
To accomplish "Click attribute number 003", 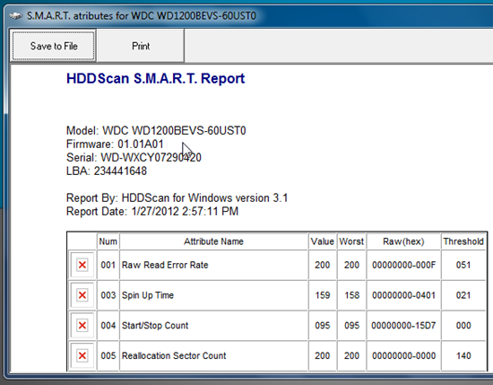I will tap(108, 295).
